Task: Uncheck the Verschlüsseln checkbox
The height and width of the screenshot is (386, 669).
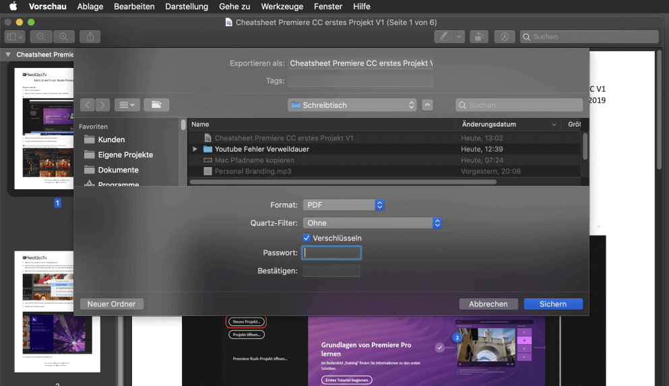Action: (x=307, y=238)
